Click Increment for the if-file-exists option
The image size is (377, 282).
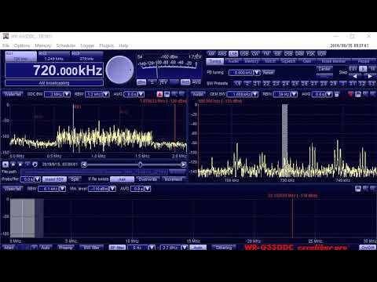coord(174,179)
